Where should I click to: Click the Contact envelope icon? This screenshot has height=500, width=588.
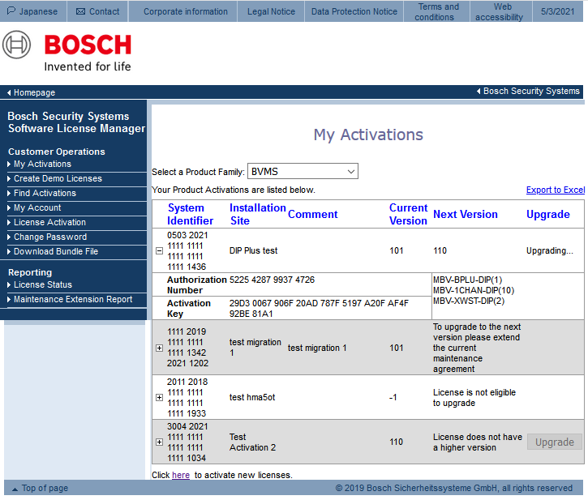(80, 11)
